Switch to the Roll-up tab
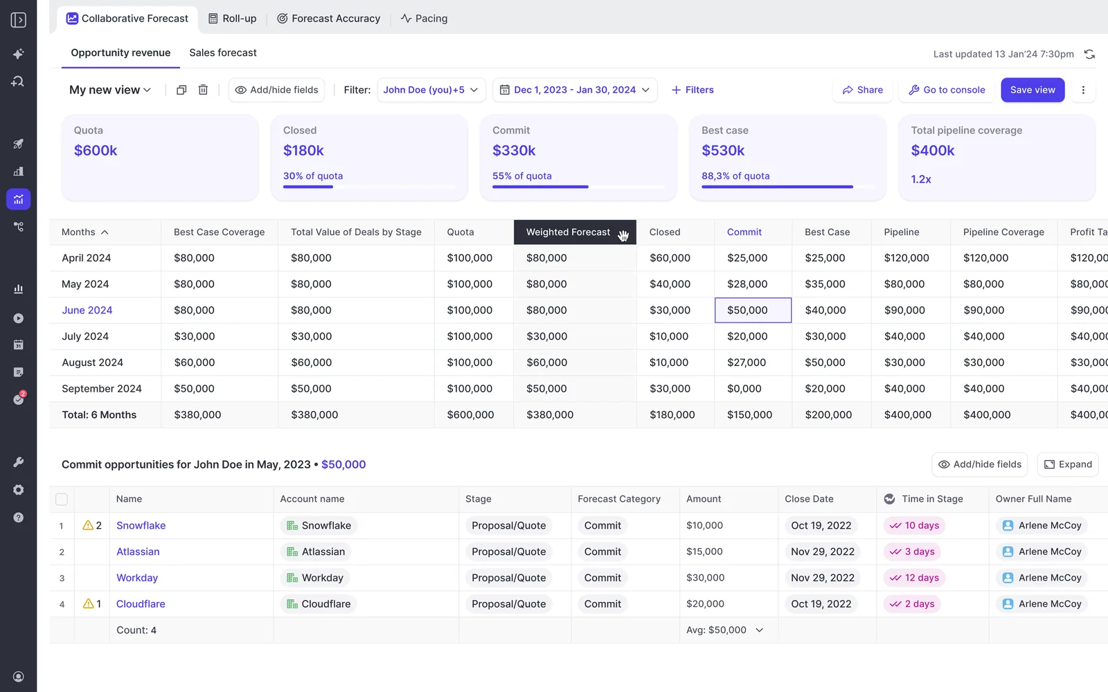Screen dimensions: 1108x692 click(233, 19)
